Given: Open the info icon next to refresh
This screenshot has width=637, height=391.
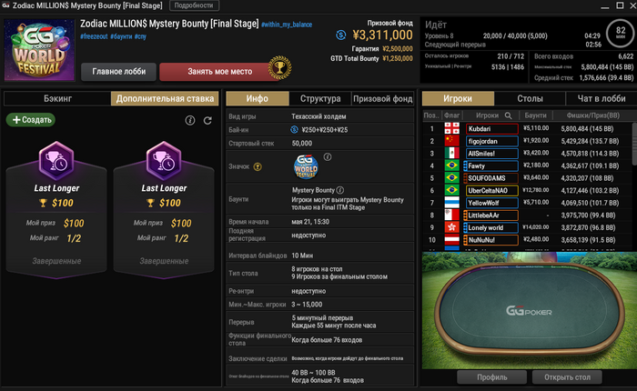Looking at the screenshot, I should (x=189, y=120).
